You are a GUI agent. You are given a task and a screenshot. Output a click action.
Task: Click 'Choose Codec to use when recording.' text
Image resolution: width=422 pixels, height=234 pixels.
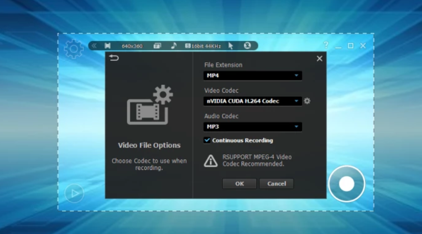pyautogui.click(x=149, y=164)
